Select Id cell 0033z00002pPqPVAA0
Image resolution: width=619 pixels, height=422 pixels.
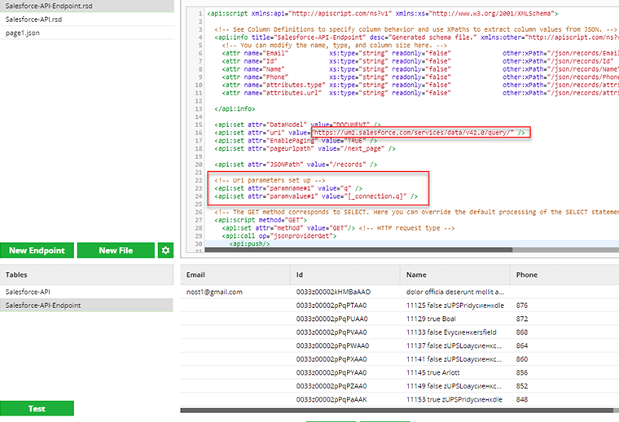pos(331,332)
